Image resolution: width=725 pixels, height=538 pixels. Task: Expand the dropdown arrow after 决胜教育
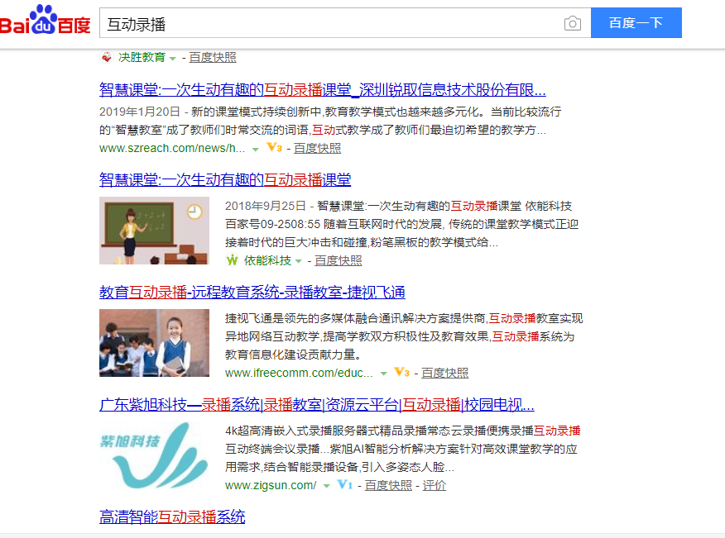173,58
